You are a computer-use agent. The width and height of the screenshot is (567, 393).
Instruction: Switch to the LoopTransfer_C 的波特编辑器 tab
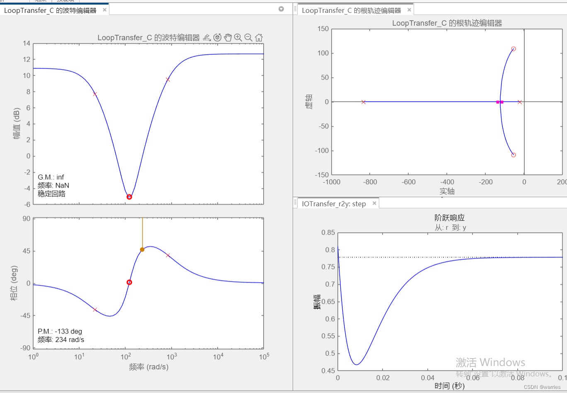tap(50, 10)
